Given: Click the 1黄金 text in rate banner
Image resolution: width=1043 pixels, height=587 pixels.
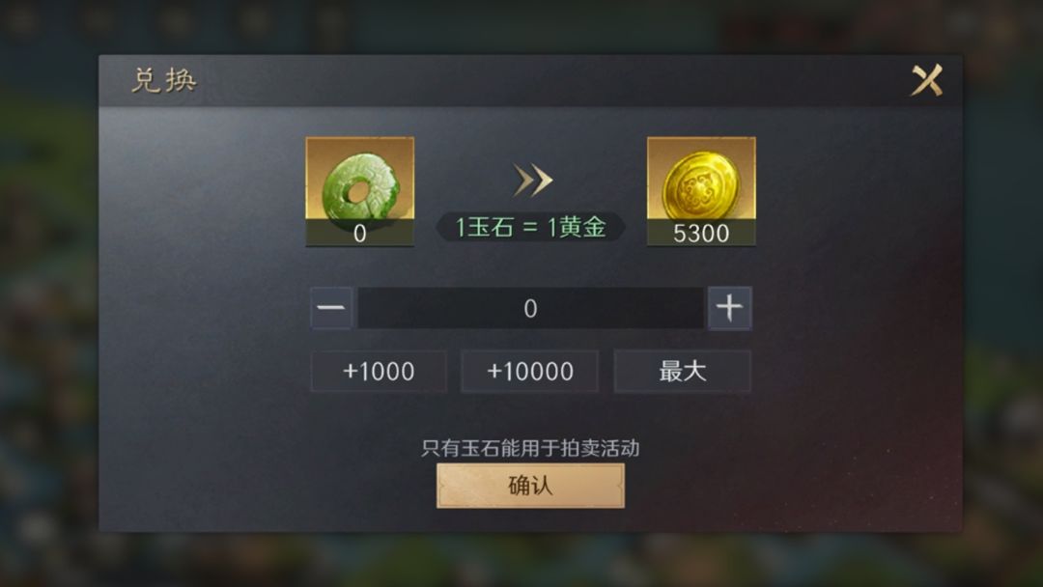Looking at the screenshot, I should (x=576, y=227).
